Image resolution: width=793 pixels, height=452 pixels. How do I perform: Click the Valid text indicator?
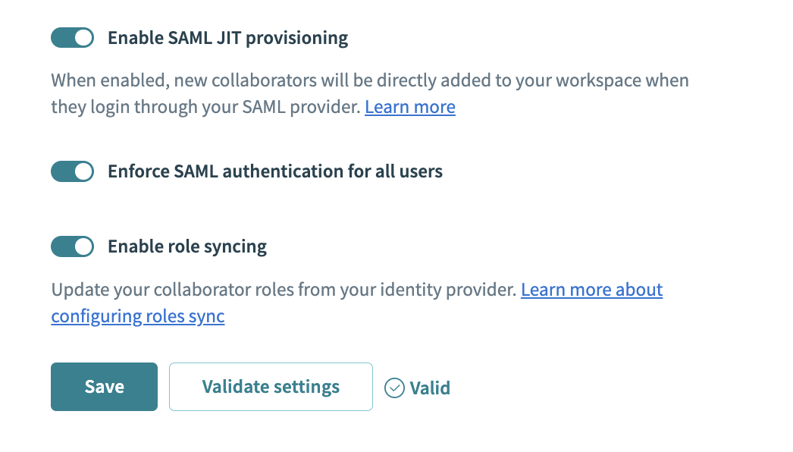click(x=430, y=388)
